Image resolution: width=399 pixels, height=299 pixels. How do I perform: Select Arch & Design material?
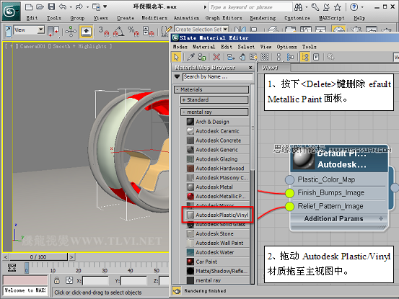(x=218, y=122)
